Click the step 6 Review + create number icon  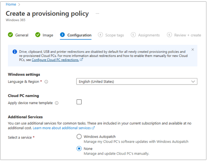coord(169,35)
